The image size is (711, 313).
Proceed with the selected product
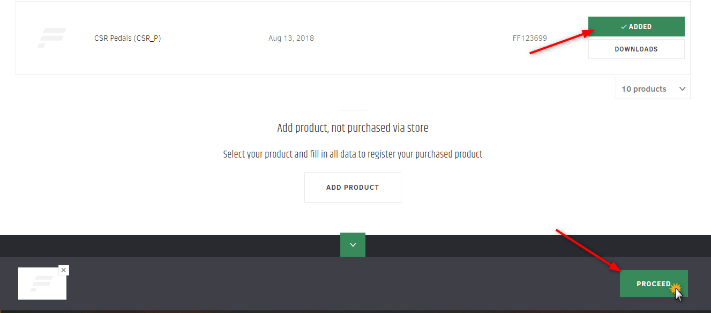pyautogui.click(x=654, y=284)
